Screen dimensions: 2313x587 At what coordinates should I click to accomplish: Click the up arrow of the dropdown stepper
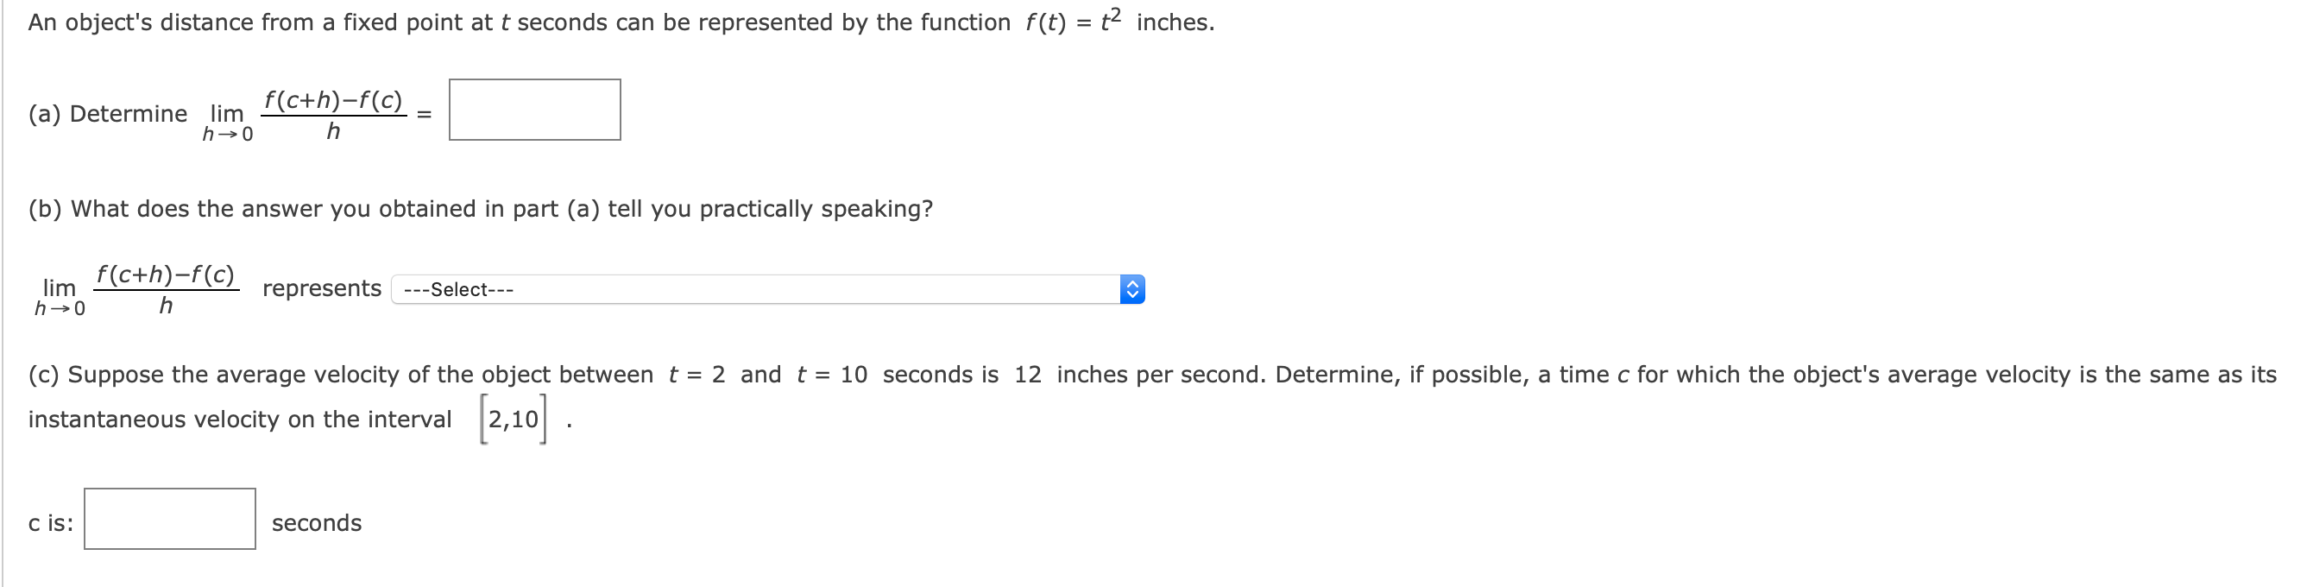coord(1133,284)
